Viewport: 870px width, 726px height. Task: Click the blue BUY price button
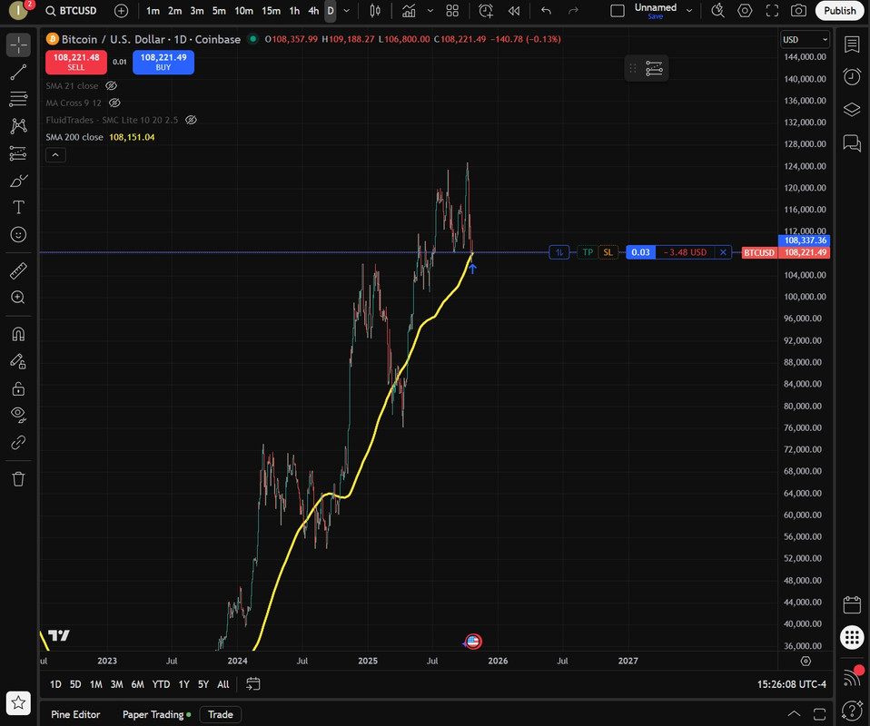coord(163,62)
